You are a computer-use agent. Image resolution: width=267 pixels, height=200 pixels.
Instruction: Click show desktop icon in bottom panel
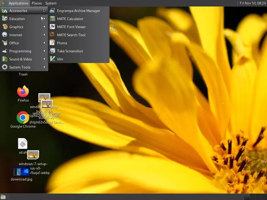3,197
